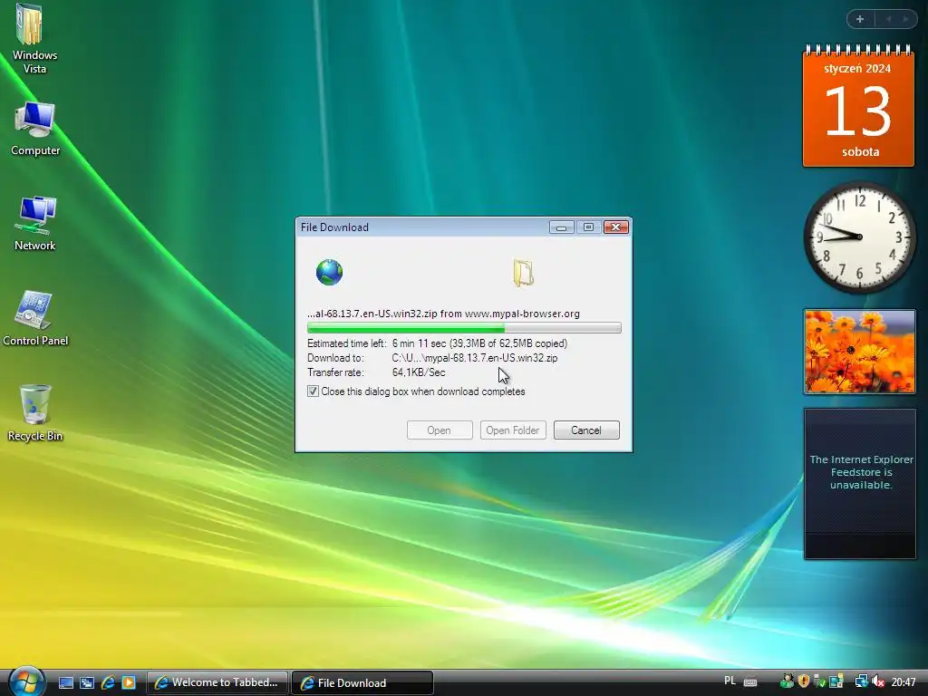The width and height of the screenshot is (928, 696).
Task: Click the transfer rate 64,1KB/Sec value
Action: (x=419, y=372)
